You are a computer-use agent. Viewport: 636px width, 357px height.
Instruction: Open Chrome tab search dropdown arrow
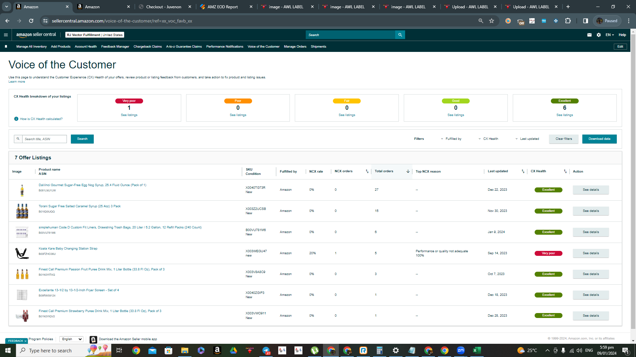point(6,7)
